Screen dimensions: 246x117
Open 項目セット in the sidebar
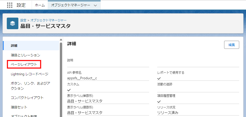19,107
